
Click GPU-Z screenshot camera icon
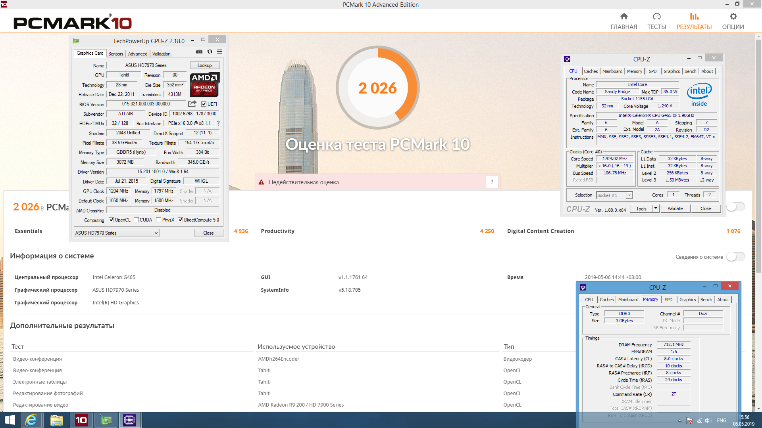coord(199,52)
